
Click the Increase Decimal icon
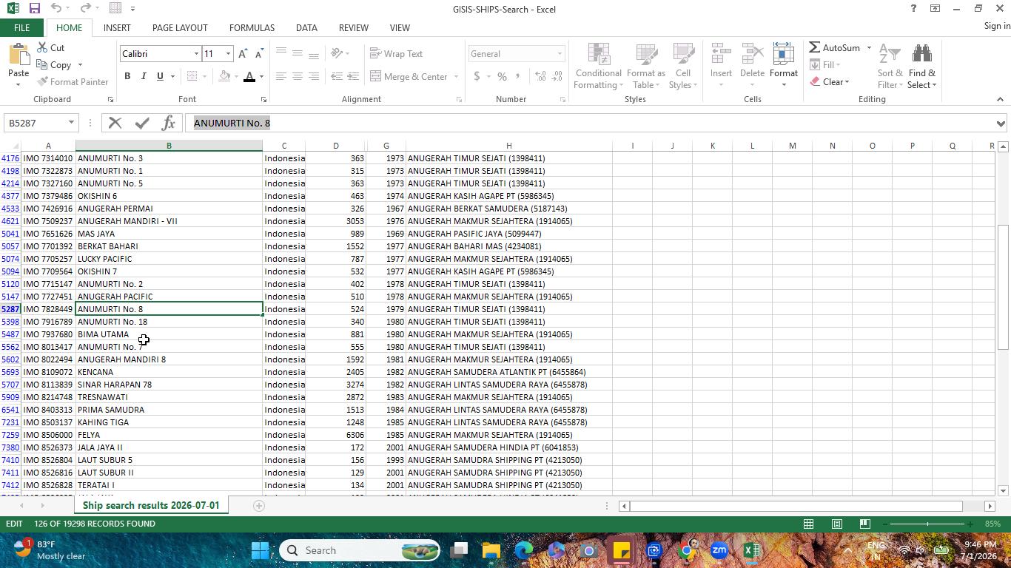coord(540,76)
